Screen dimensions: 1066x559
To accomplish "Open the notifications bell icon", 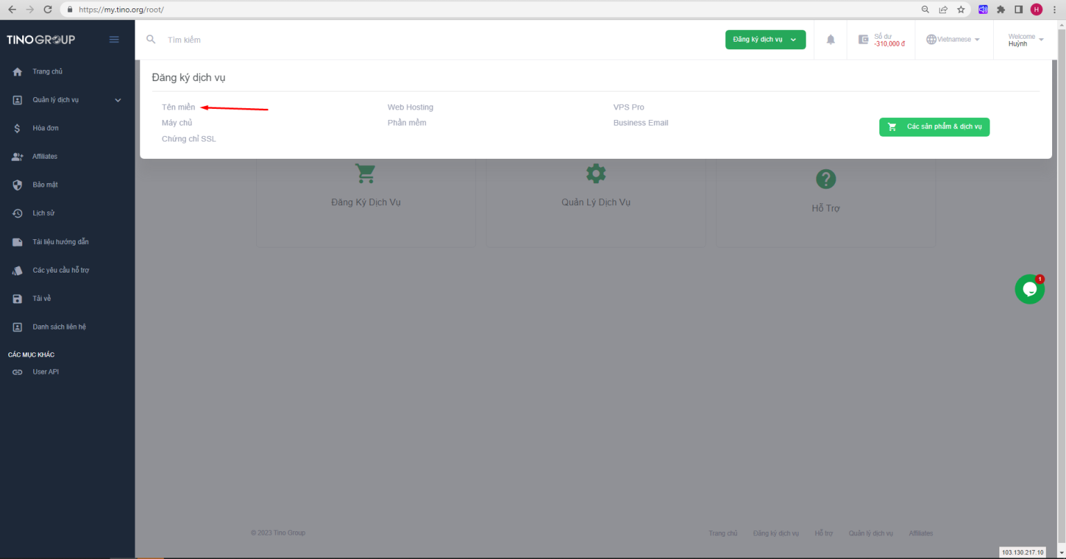I will [x=831, y=40].
